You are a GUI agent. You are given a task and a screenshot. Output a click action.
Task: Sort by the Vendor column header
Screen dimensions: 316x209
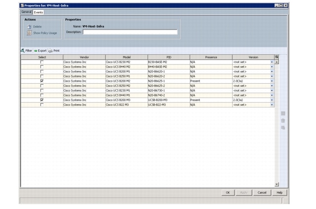[x=84, y=57]
